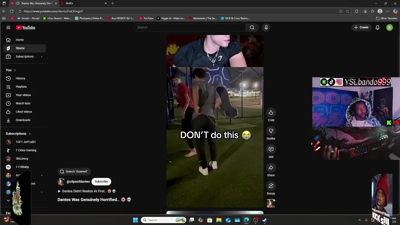Expand the Subscriptions section chevron
Image resolution: width=400 pixels, height=225 pixels.
(30, 134)
